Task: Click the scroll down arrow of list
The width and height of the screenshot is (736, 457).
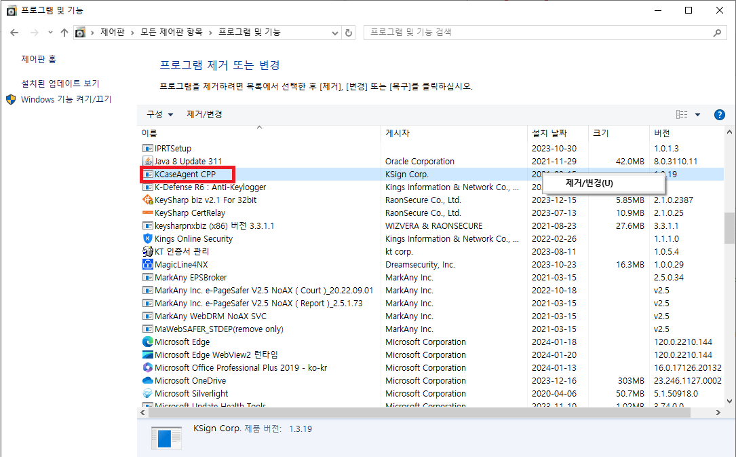Action: 729,401
